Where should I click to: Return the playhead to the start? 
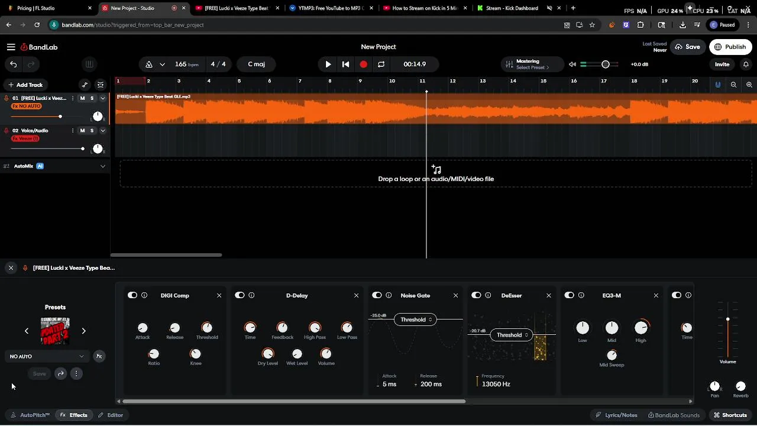[346, 64]
